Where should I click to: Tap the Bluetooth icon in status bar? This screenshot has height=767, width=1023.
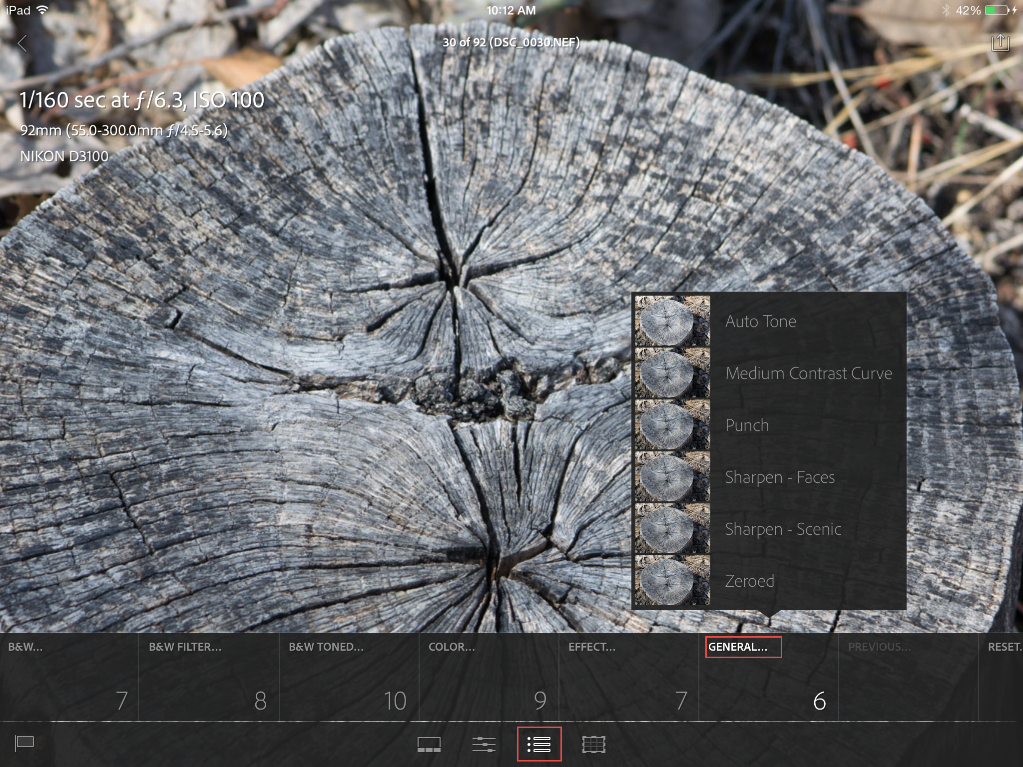click(x=945, y=10)
